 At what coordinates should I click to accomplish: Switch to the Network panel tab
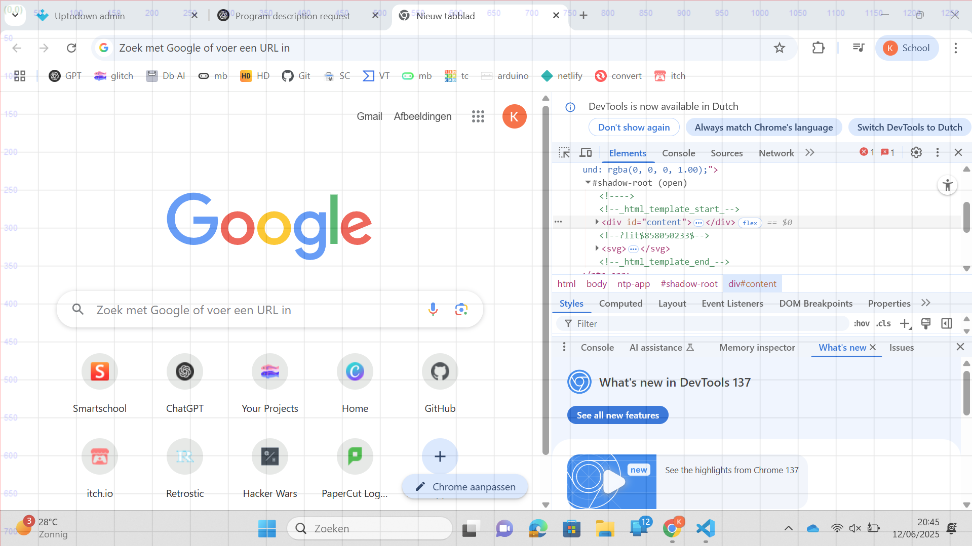(776, 153)
